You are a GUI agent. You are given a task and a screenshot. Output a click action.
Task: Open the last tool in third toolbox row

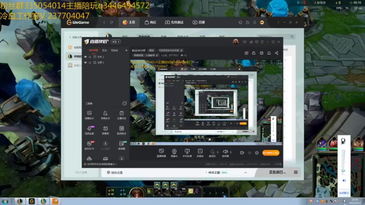click(x=121, y=145)
